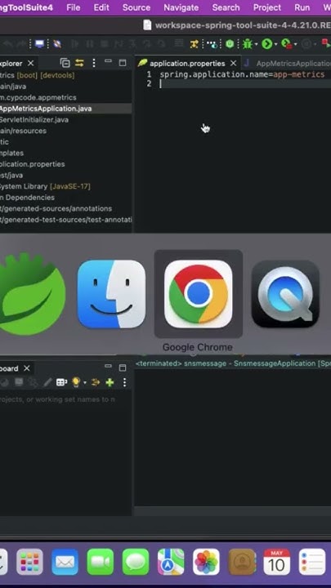The height and width of the screenshot is (588, 331).
Task: Select the JRE System Library [JavaSE-17] entry
Action: click(45, 186)
